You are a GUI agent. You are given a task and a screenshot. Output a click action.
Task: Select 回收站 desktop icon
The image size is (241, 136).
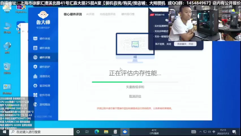point(7,69)
